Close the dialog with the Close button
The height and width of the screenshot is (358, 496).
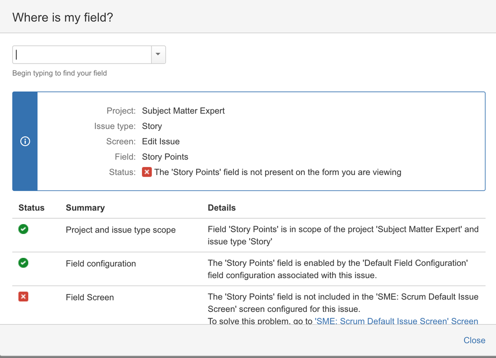(474, 340)
